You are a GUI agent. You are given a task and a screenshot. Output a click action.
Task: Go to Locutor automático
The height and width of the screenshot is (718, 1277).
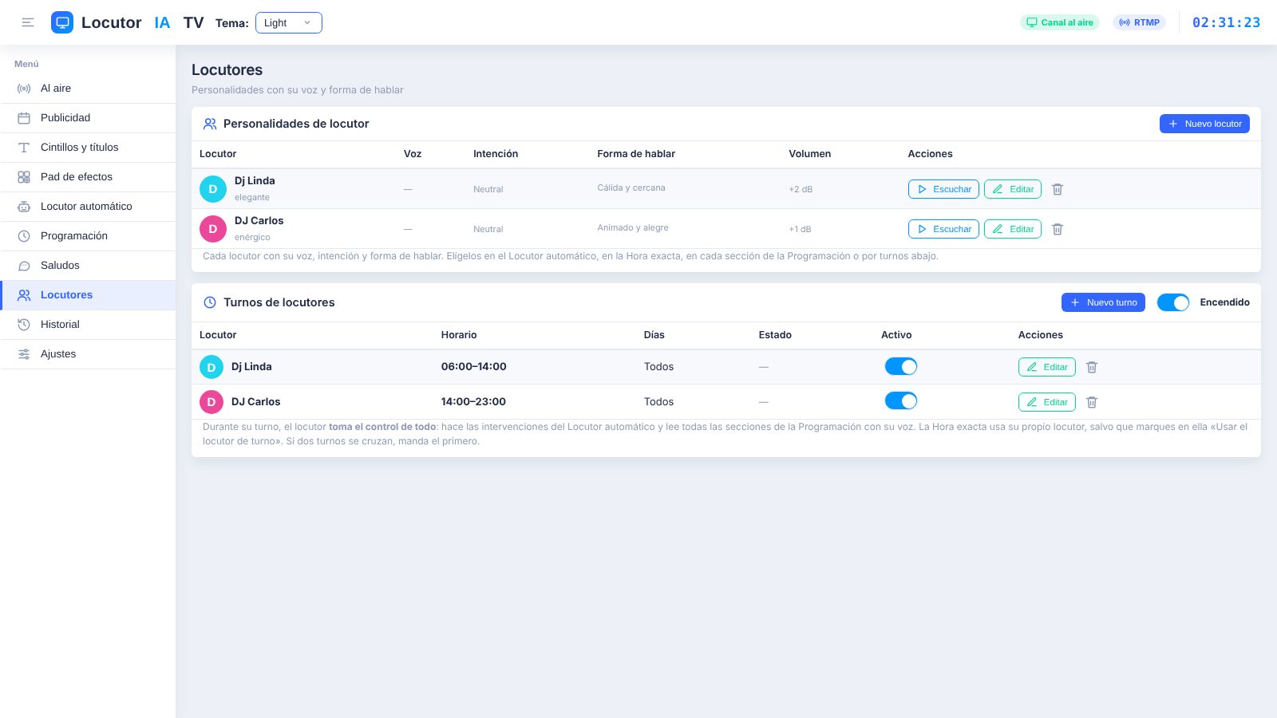(88, 207)
